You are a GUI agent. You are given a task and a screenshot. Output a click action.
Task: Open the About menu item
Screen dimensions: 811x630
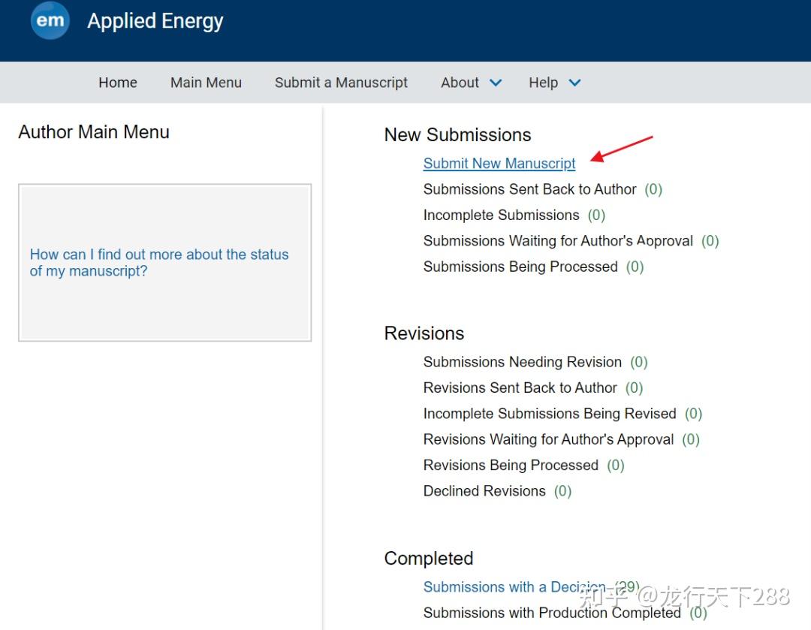460,83
